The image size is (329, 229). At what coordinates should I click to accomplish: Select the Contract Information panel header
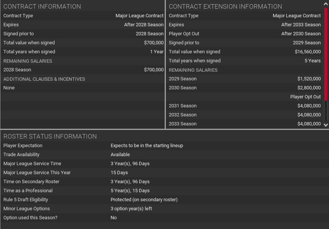point(42,6)
